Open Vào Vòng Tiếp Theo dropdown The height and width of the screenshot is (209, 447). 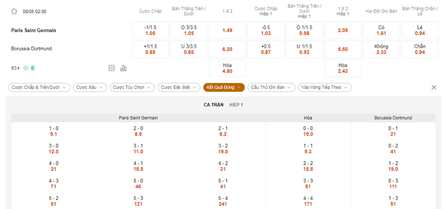[325, 88]
